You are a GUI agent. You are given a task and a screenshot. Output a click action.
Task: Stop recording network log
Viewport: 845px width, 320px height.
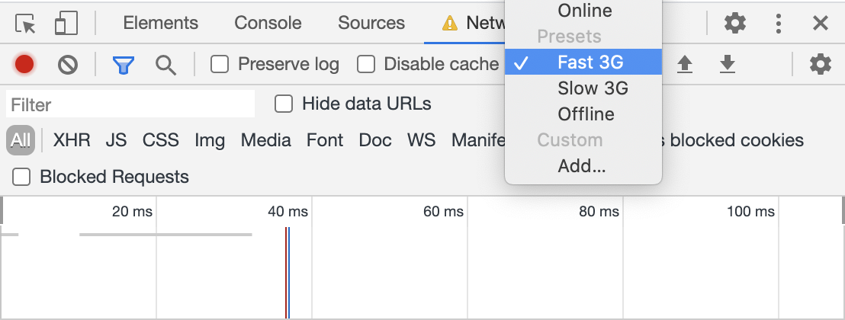coord(24,65)
